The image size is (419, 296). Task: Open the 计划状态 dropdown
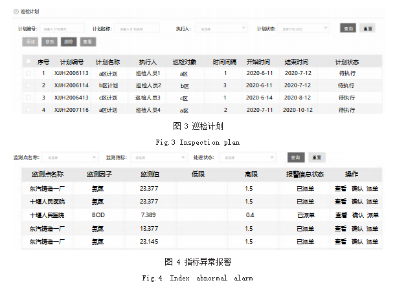pyautogui.click(x=303, y=28)
